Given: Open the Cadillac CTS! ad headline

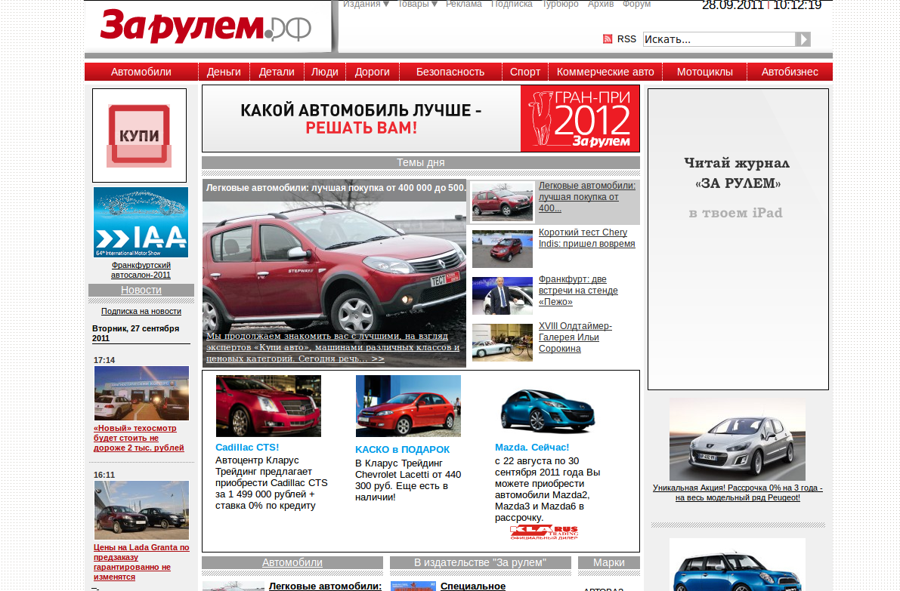Looking at the screenshot, I should pos(247,447).
